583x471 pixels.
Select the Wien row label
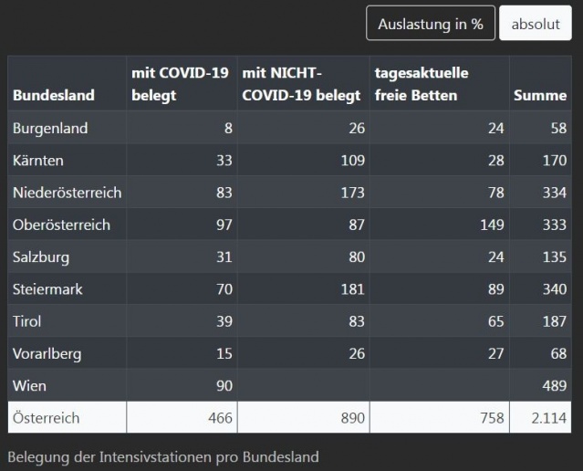point(29,386)
